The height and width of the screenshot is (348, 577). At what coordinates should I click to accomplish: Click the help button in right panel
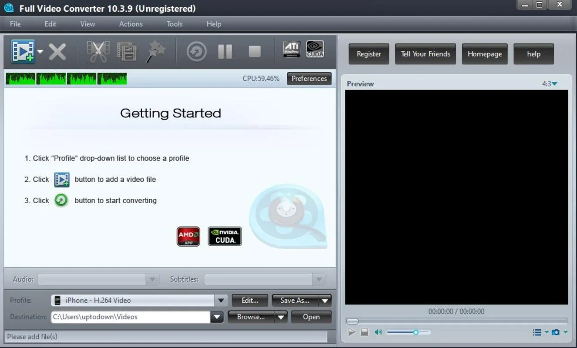(x=534, y=54)
